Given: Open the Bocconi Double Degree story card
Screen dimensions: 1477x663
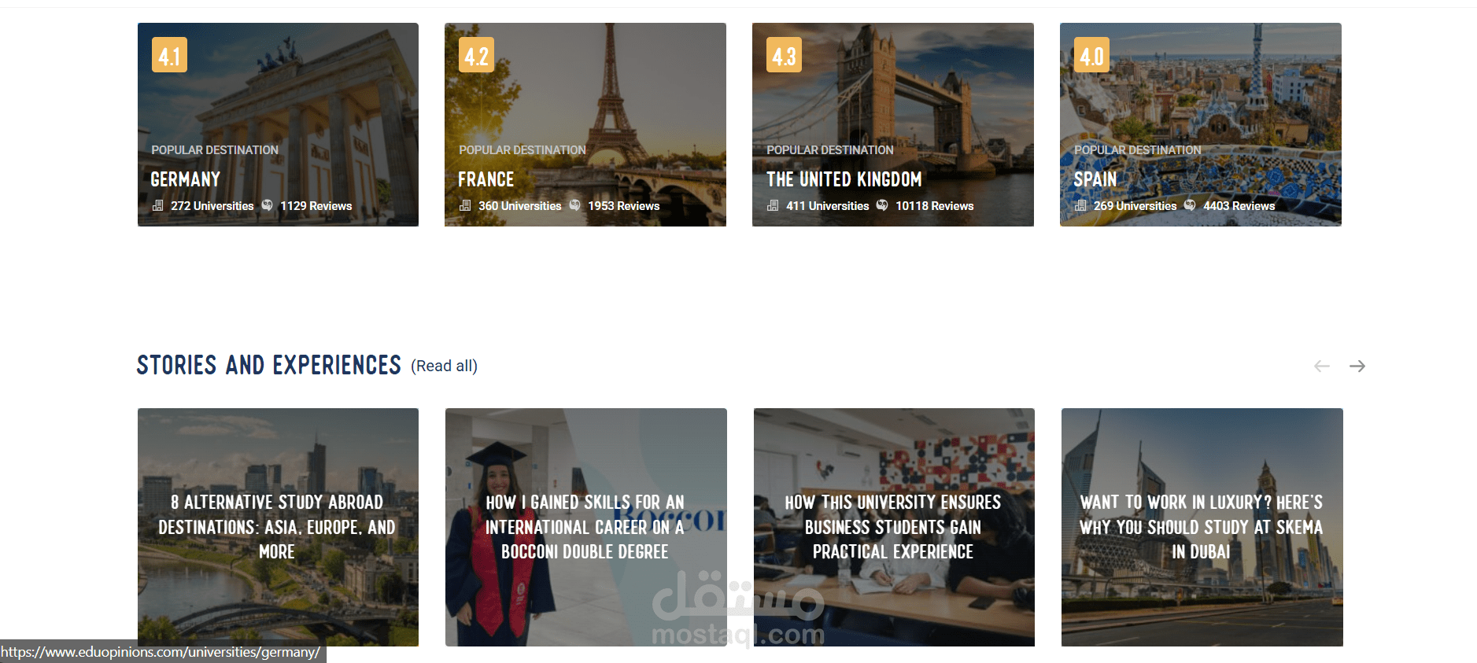Looking at the screenshot, I should [x=585, y=527].
